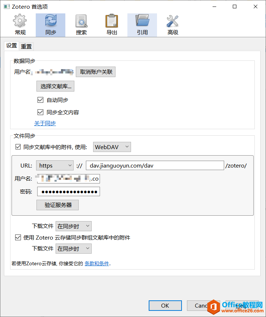Screen dimensions: 266x317
Task: Minimize the Zotero preferences window
Action: [214, 7]
